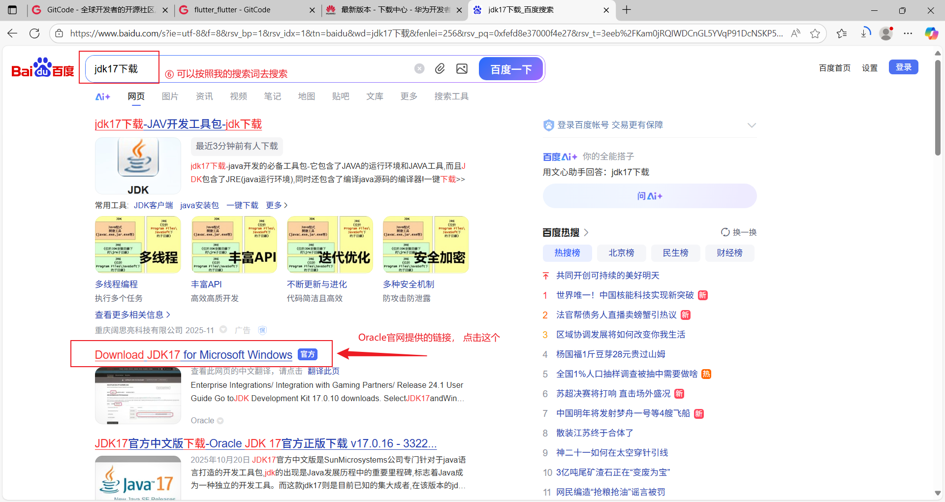Open the 搜索工具 options

[x=451, y=96]
